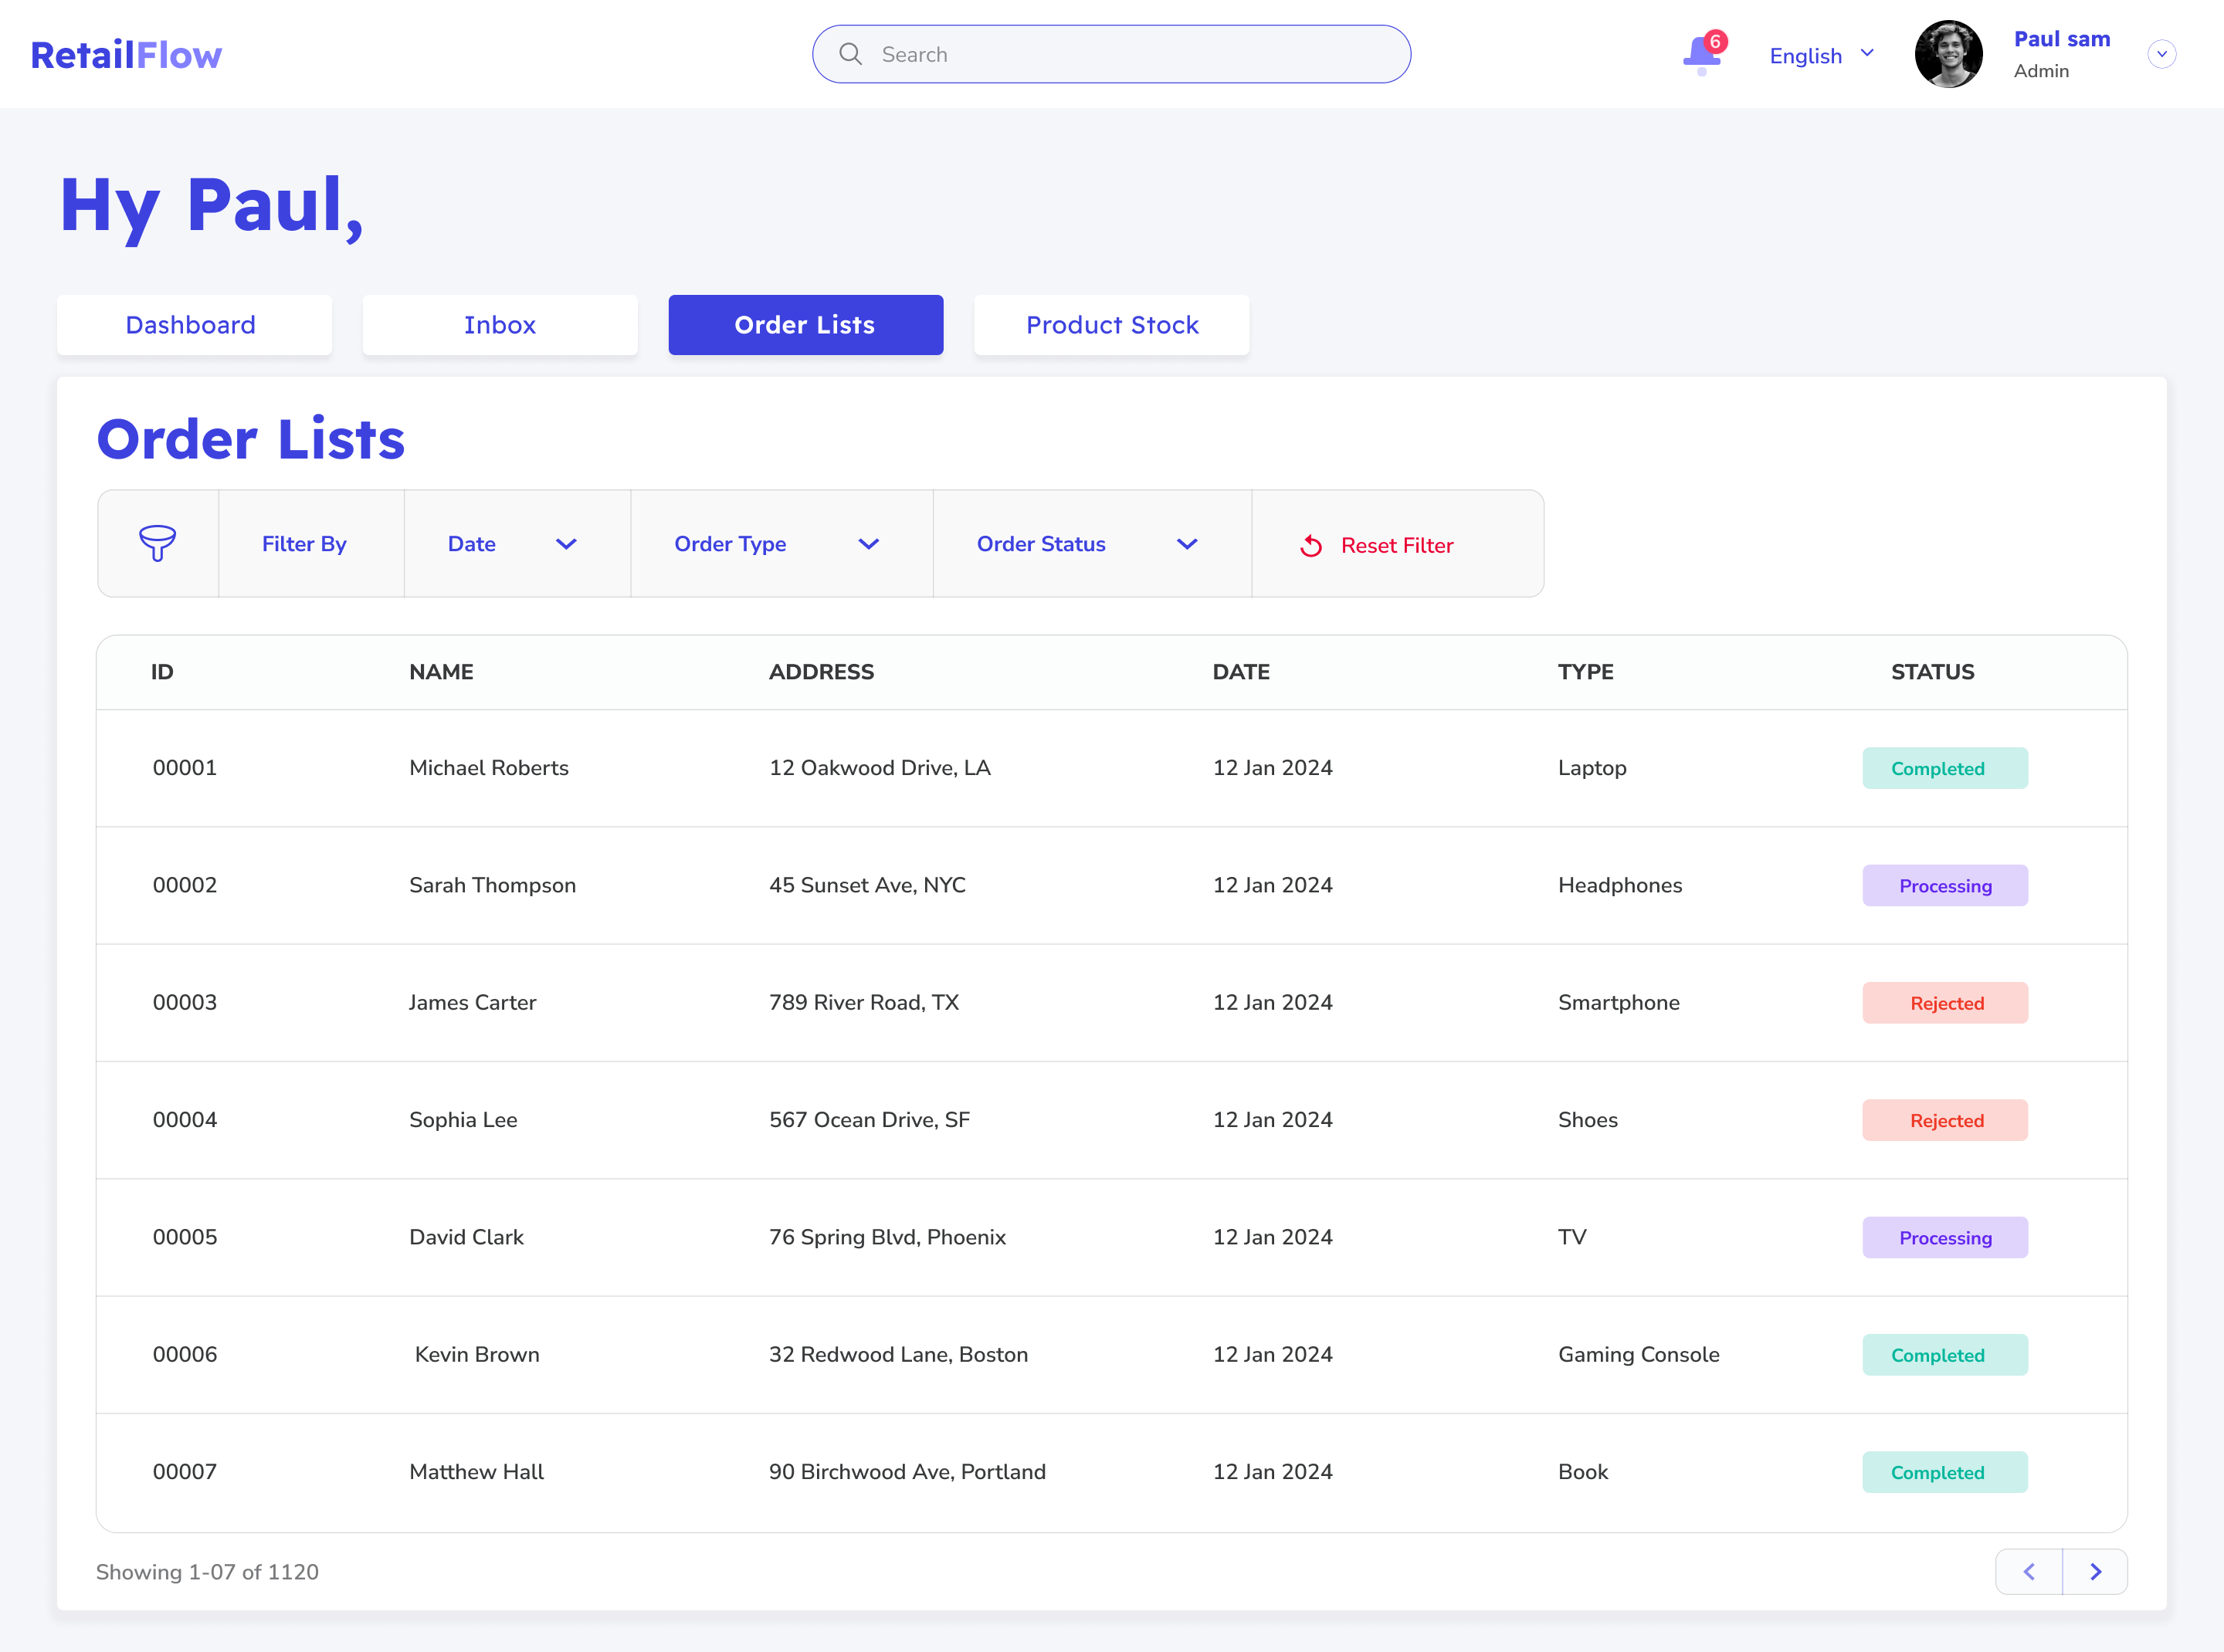Click the Reset Filter circular arrow icon
Viewport: 2224px width, 1652px height.
1310,546
